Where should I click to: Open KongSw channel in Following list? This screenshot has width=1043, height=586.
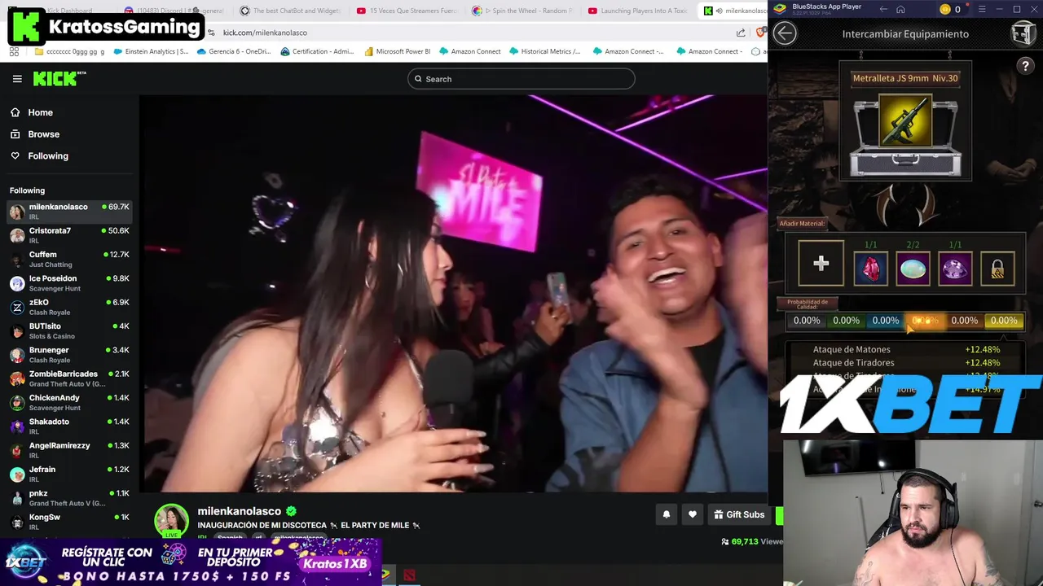pyautogui.click(x=69, y=521)
